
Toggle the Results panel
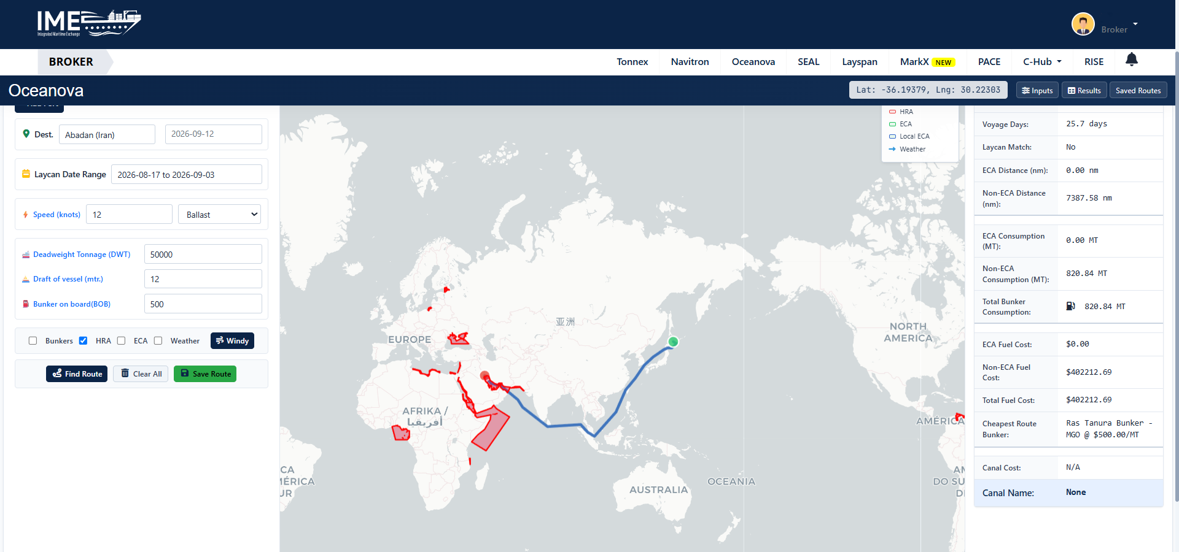click(1084, 90)
